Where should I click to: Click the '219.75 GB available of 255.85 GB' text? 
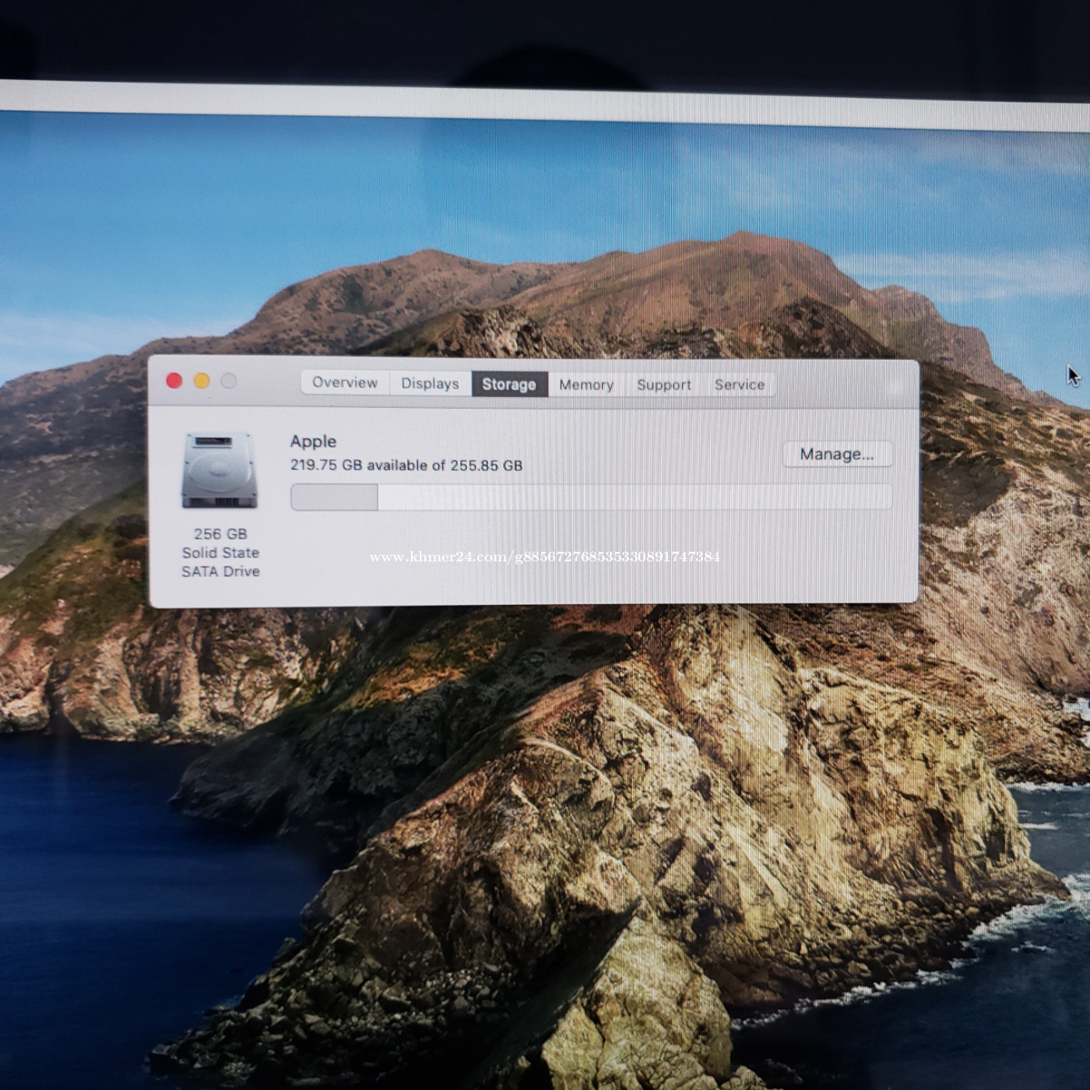(x=406, y=465)
